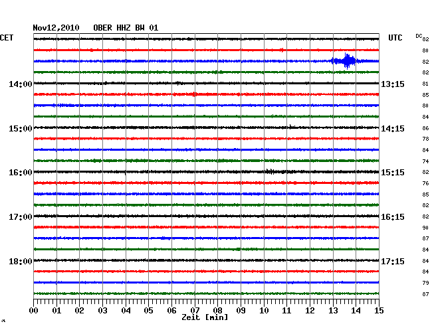Click DC value 79
432x328 pixels.
point(425,283)
